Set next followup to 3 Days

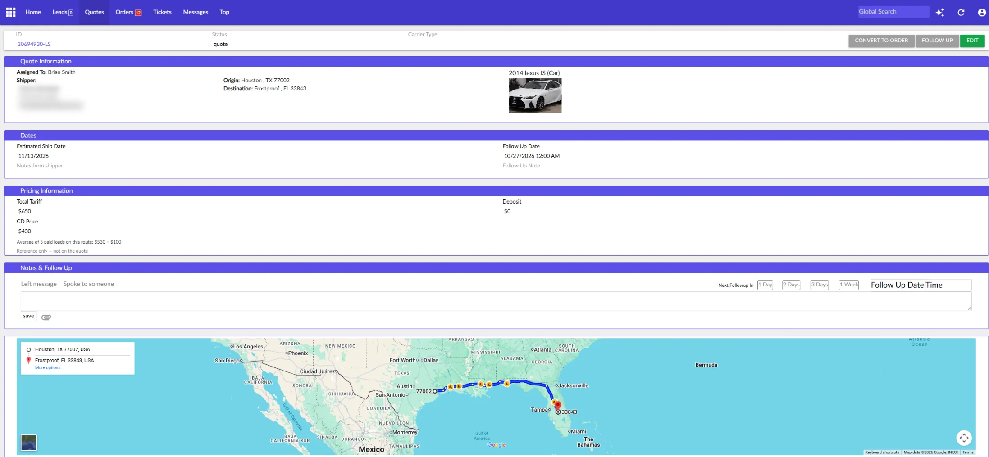pos(819,285)
